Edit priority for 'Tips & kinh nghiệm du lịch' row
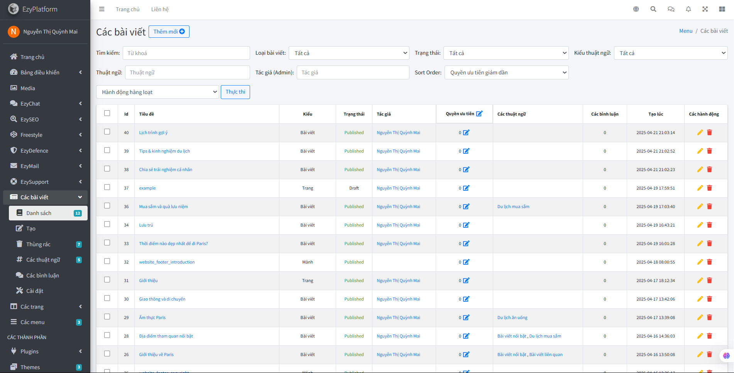734x373 pixels. (x=466, y=151)
